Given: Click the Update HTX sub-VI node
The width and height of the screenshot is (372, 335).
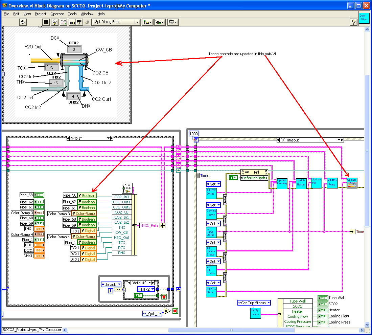Looking at the screenshot, I should (x=352, y=183).
